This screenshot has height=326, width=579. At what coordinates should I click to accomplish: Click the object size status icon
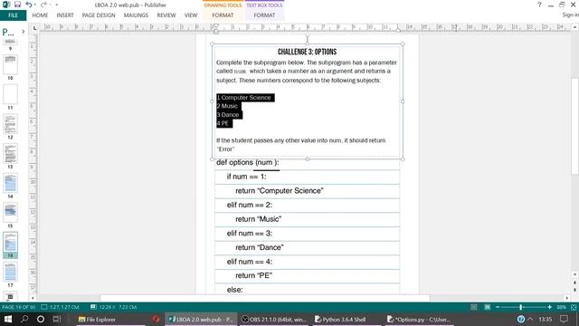point(93,307)
